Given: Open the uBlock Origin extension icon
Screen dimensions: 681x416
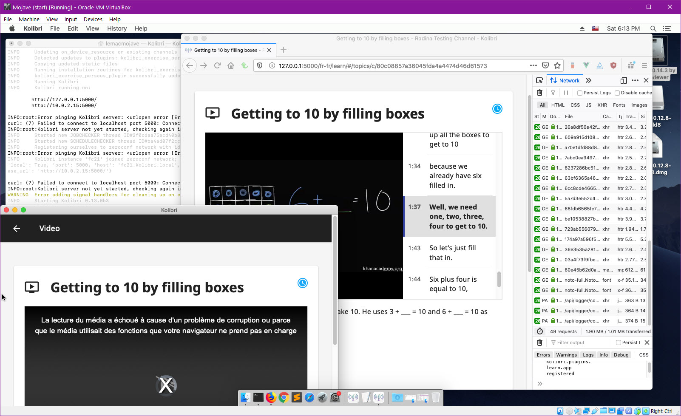Looking at the screenshot, I should (x=613, y=65).
